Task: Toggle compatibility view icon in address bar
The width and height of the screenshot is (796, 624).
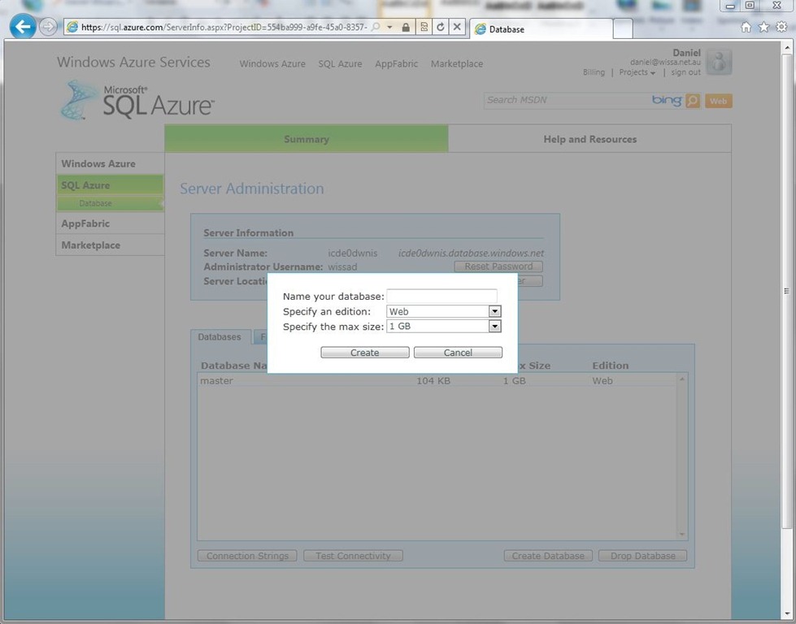Action: pyautogui.click(x=424, y=28)
